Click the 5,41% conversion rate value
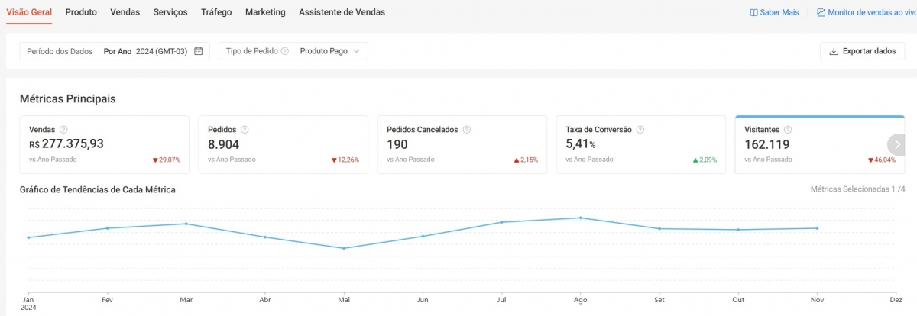917x316 pixels. (581, 144)
